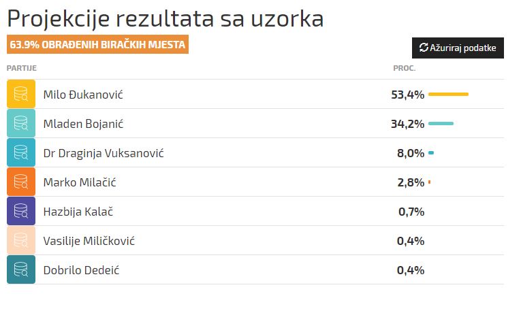This screenshot has height=313, width=521.
Task: Click the pale peach icon beside Vasilije Miličković
Action: click(x=21, y=240)
